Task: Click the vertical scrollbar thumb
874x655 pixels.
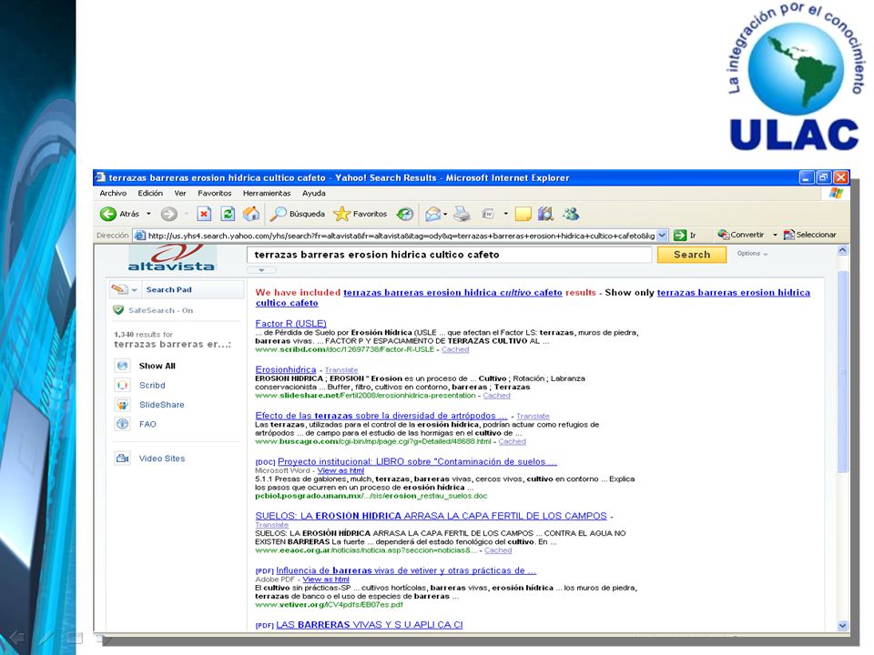Action: 843,371
